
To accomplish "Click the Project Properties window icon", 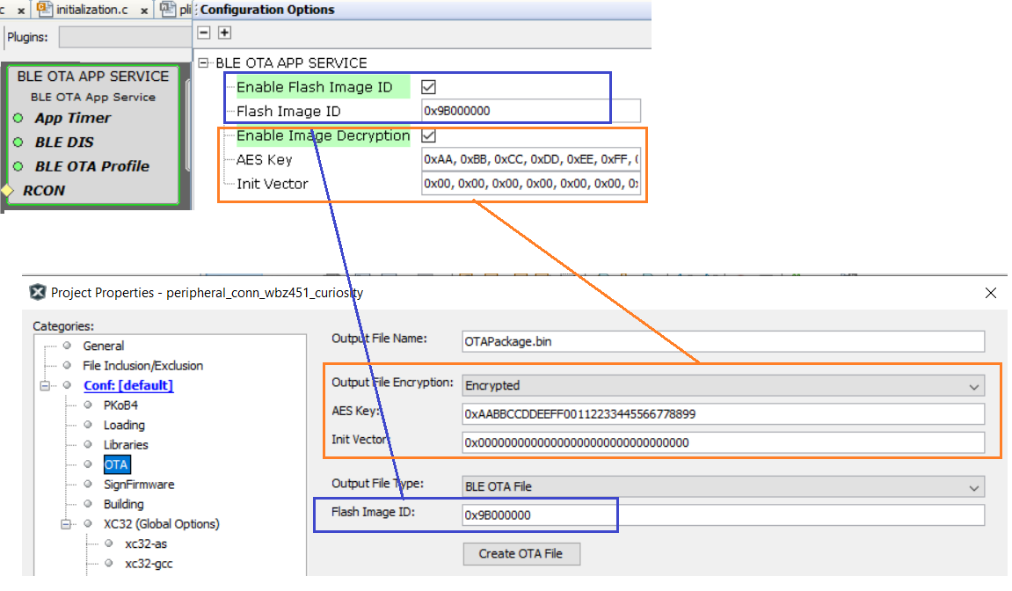I will pyautogui.click(x=38, y=293).
